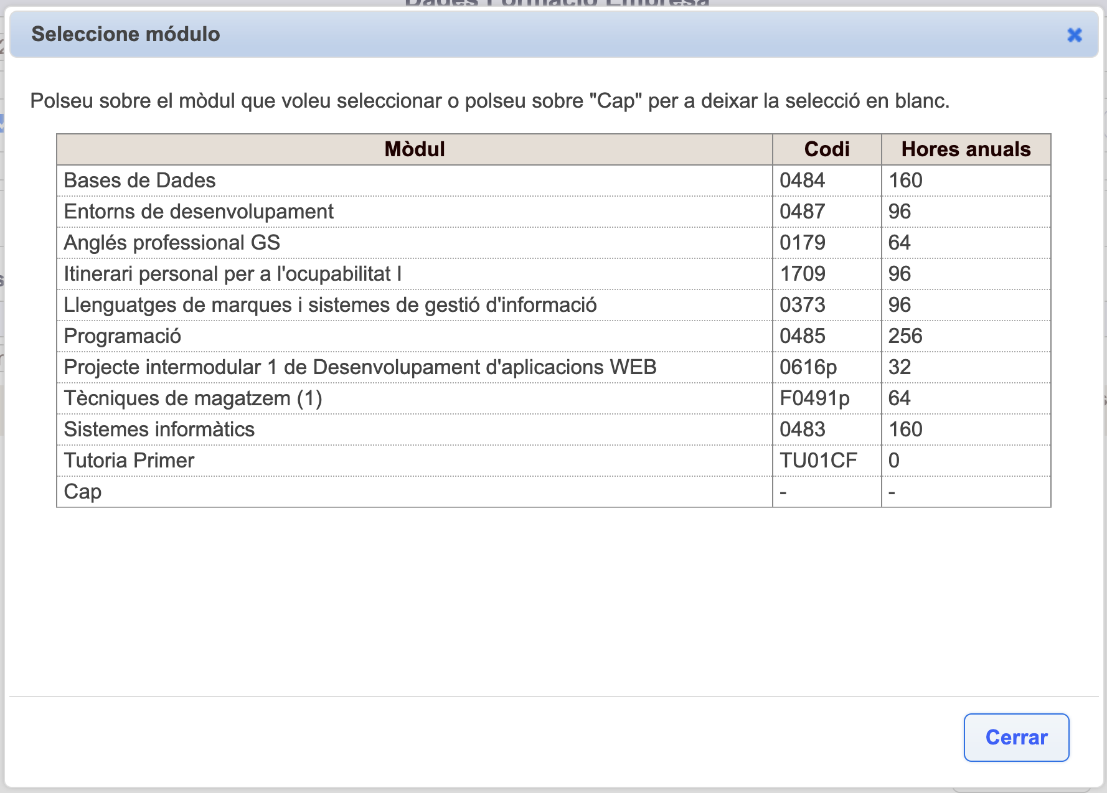
Task: Select Projecte intermodular 1 module
Action: click(x=360, y=367)
